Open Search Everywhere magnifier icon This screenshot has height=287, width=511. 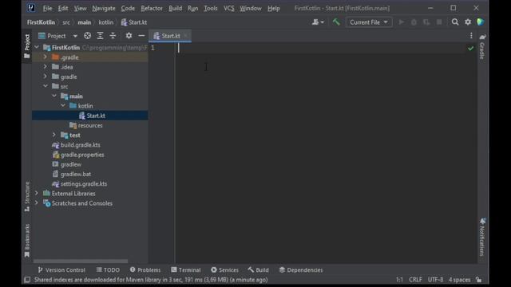click(455, 22)
